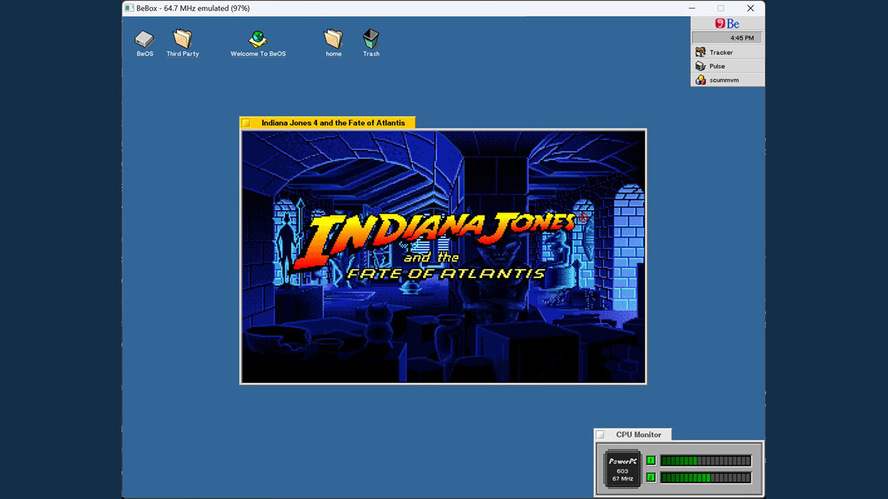The image size is (888, 499).
Task: Select the home folder icon
Action: click(334, 38)
